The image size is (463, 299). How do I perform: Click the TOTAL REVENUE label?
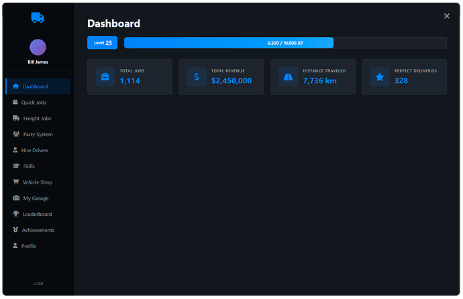coord(228,71)
